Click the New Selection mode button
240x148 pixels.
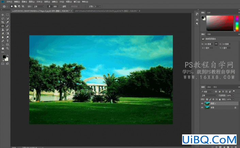(12, 6)
